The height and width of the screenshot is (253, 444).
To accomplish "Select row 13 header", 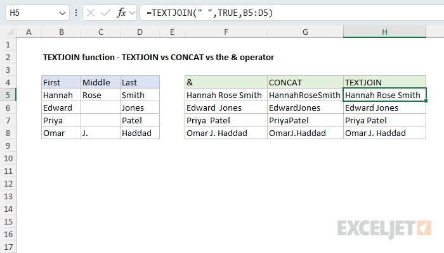I will point(8,196).
